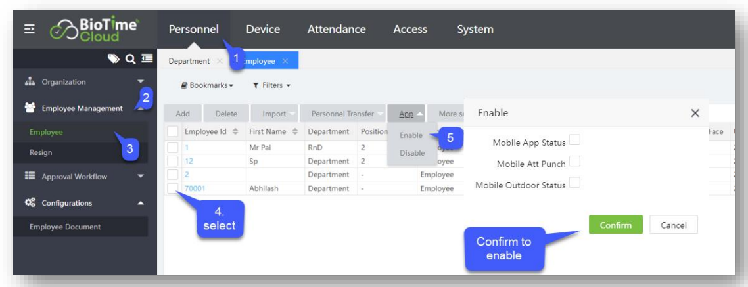Tick the Mobile Outdoor Status checkbox
This screenshot has height=287, width=748.
(574, 183)
